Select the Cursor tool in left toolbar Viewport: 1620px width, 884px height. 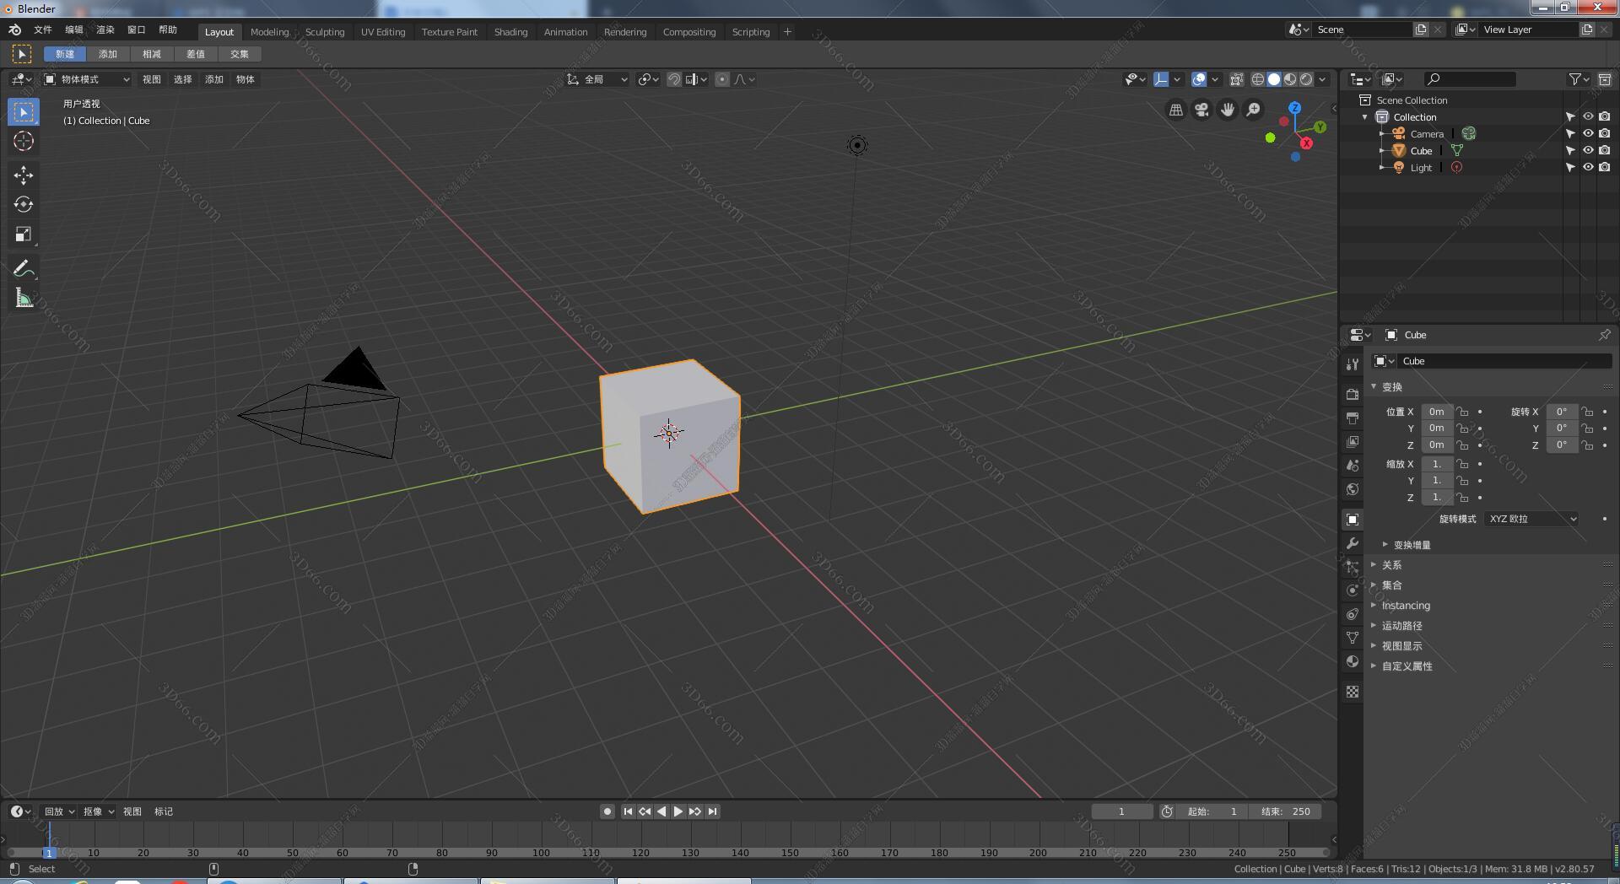(x=24, y=142)
